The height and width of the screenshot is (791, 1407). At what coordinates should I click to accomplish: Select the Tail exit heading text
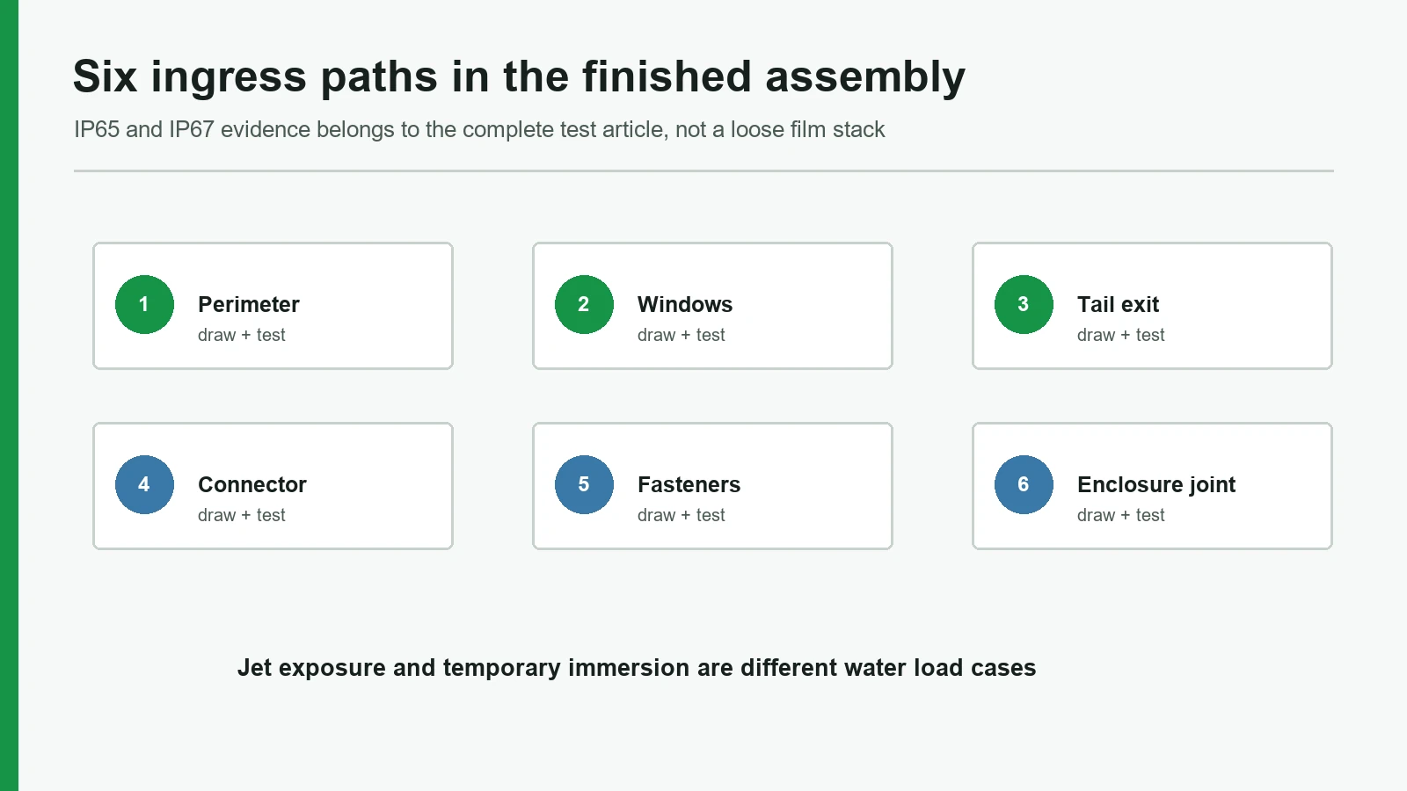coord(1119,304)
